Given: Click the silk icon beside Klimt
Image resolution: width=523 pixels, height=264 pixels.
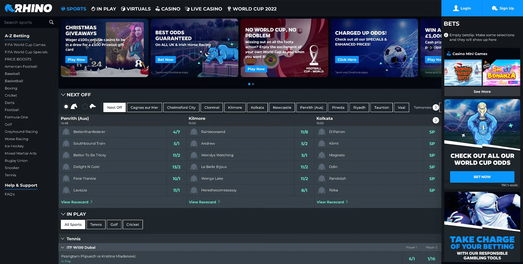Looking at the screenshot, I should [x=322, y=144].
